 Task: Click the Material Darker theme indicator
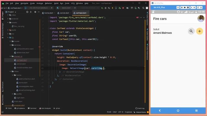141,112
